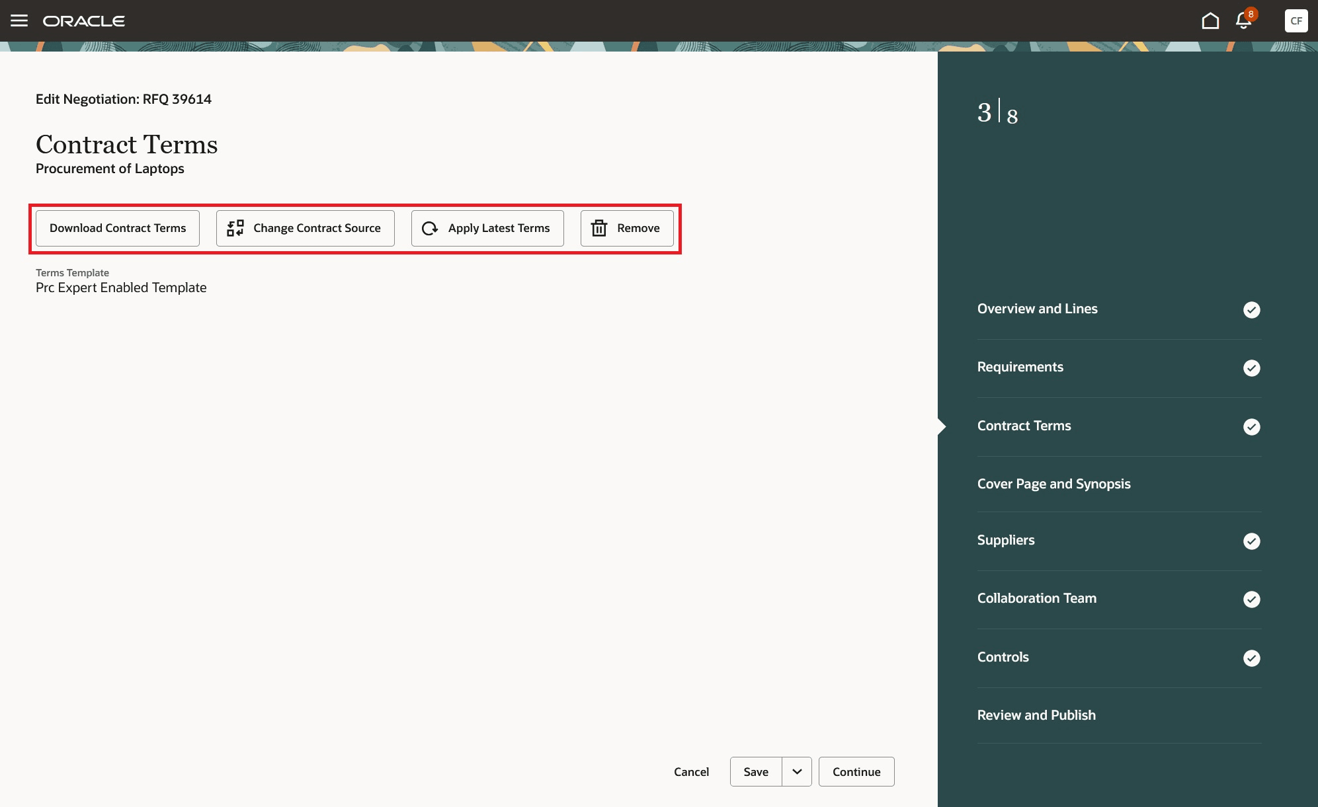The width and height of the screenshot is (1318, 807).
Task: Open the hamburger navigation menu
Action: (x=19, y=20)
